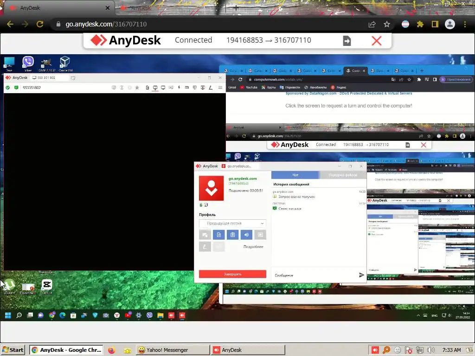Click permissions shield icon in AnyDesk toolbar
The height and width of the screenshot is (356, 475).
click(195, 88)
